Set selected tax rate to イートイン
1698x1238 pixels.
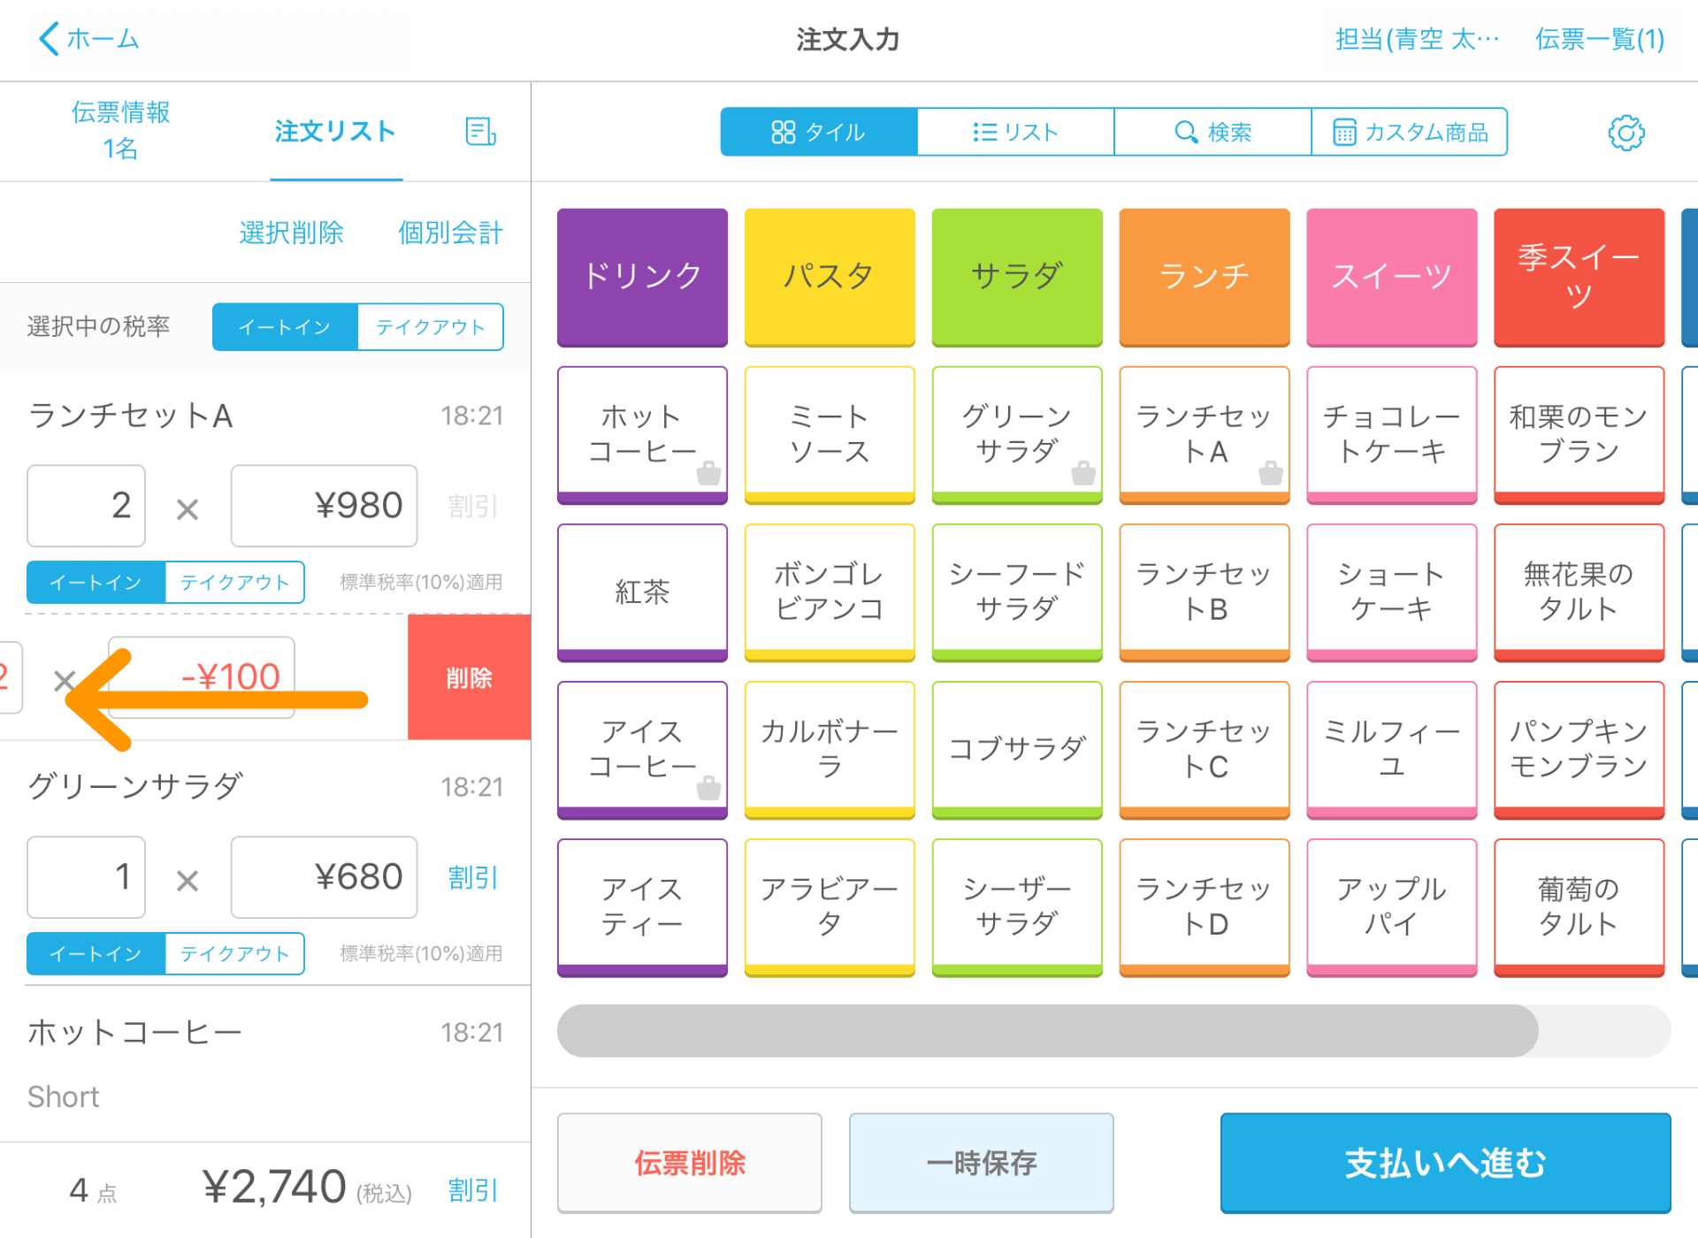pos(285,327)
